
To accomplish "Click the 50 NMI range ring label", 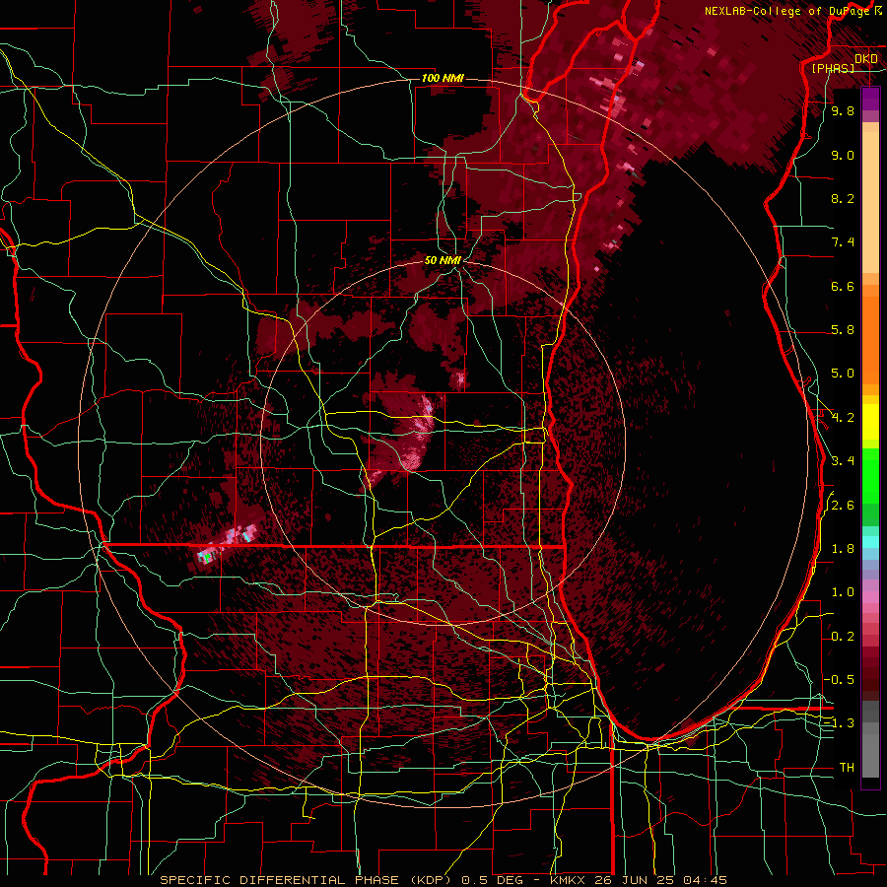I will click(x=443, y=261).
